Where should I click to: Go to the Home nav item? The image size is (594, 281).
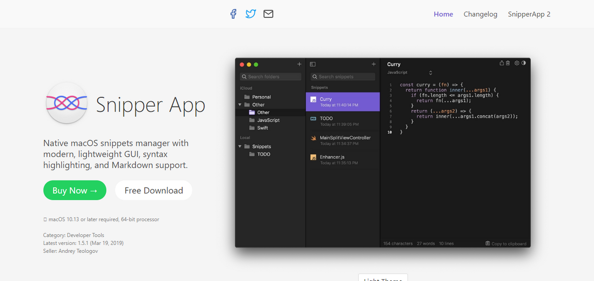443,14
